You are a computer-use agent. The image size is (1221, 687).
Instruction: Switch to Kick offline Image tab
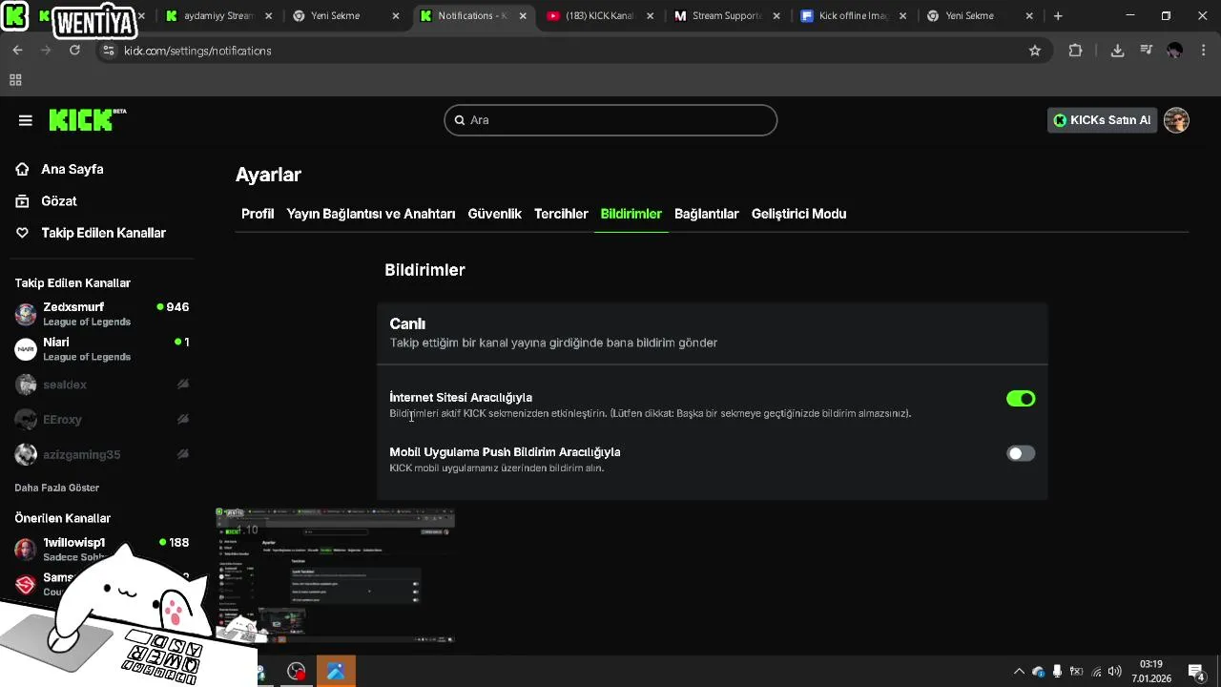[x=855, y=15]
